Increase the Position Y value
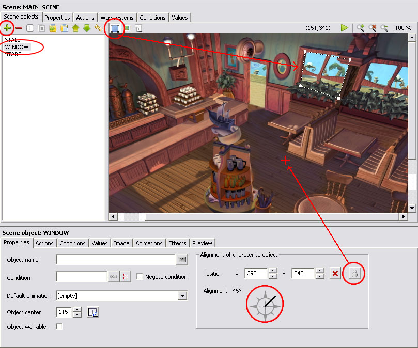418x348 pixels. (320, 271)
